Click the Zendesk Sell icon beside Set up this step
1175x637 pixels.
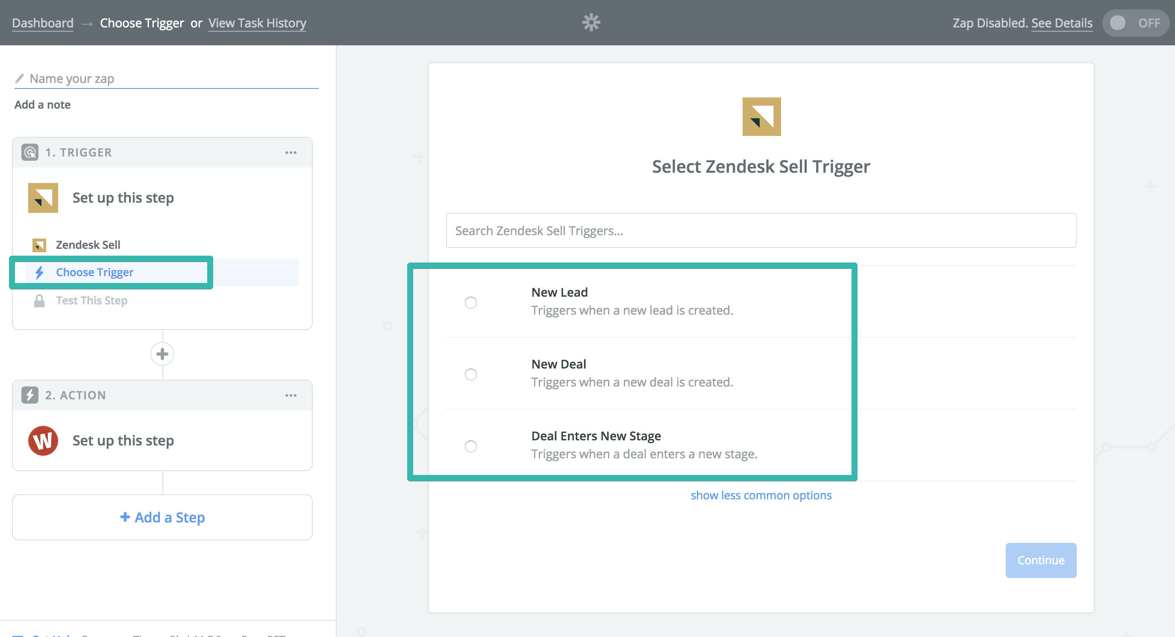point(43,198)
